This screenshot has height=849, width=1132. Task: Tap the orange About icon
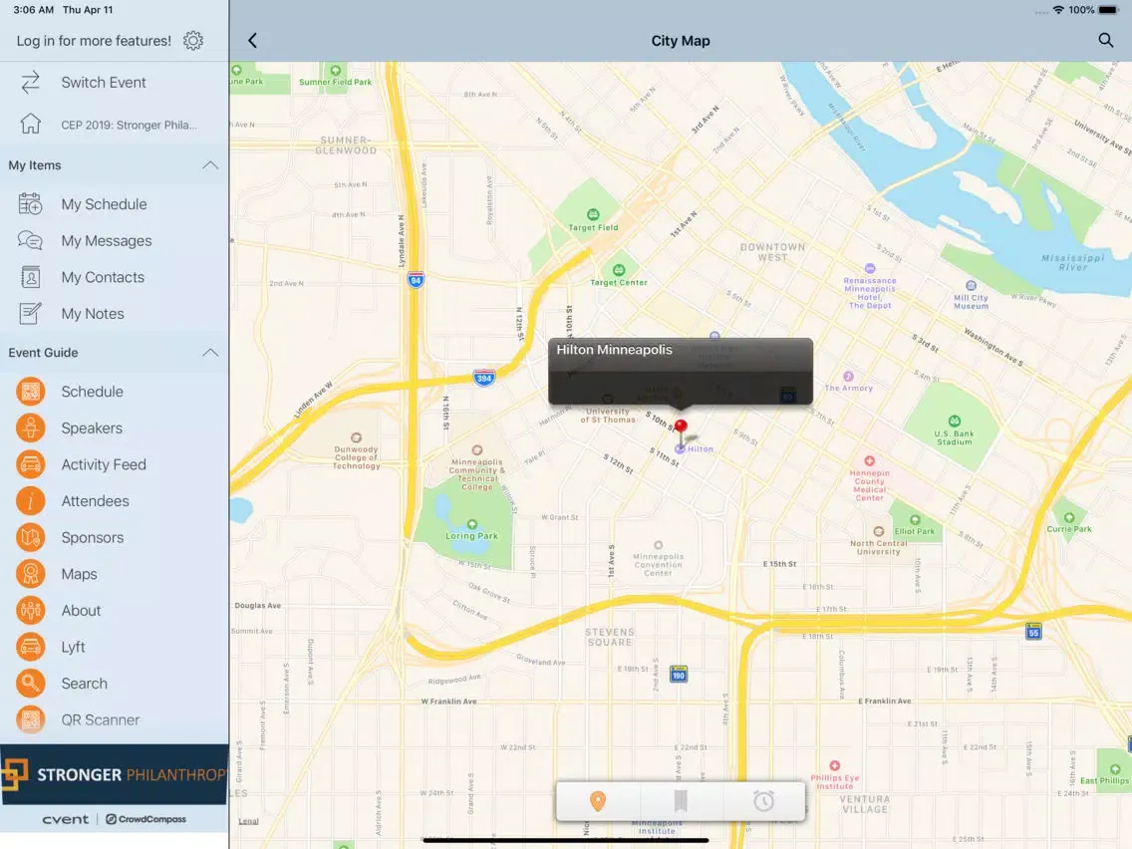click(x=30, y=610)
